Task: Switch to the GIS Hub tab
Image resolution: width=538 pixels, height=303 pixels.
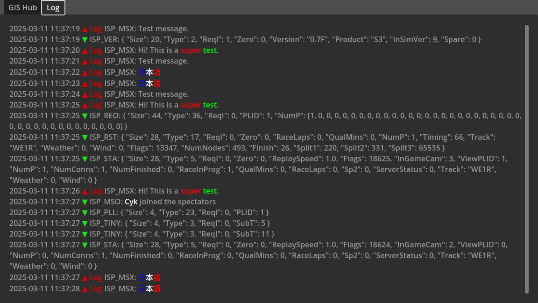Action: (x=23, y=8)
